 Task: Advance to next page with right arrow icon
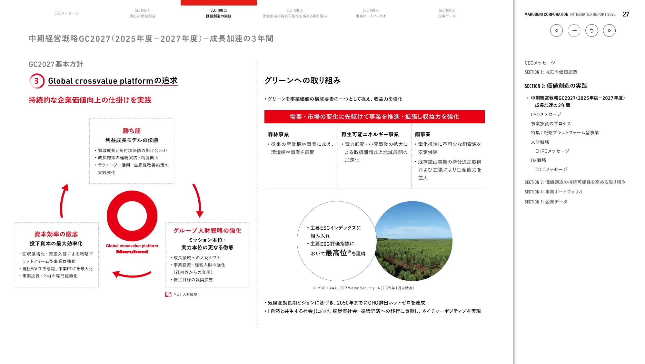click(x=610, y=30)
